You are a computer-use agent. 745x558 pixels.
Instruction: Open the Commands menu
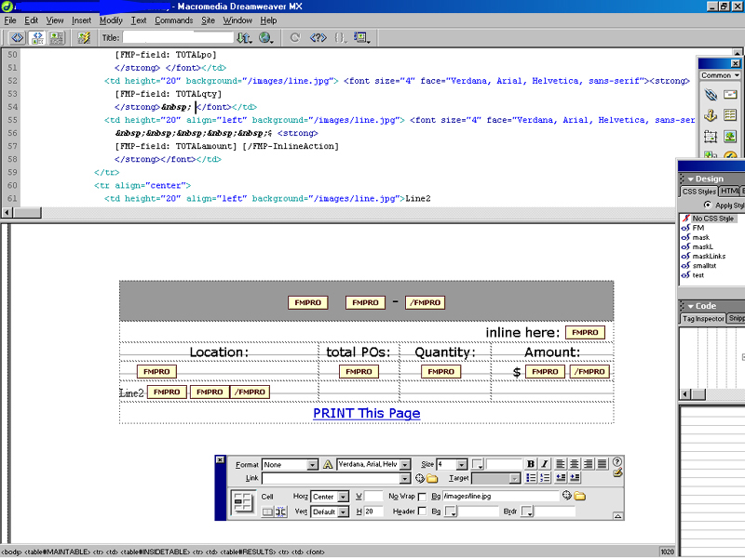click(173, 20)
